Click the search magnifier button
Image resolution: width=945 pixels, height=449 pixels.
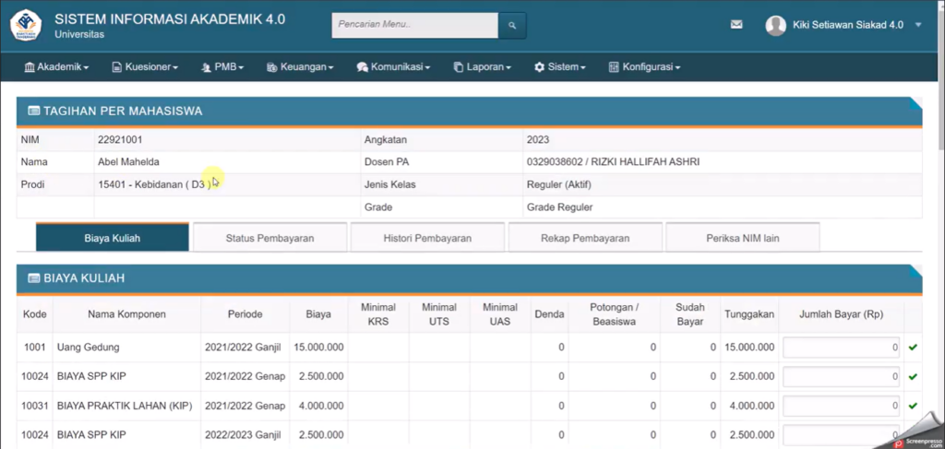point(512,25)
